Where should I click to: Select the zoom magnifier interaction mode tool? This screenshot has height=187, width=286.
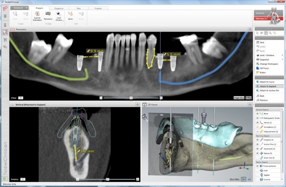coord(270,33)
